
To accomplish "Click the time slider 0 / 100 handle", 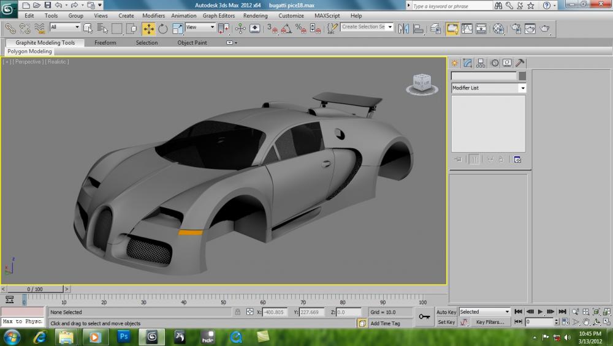I will [x=35, y=289].
